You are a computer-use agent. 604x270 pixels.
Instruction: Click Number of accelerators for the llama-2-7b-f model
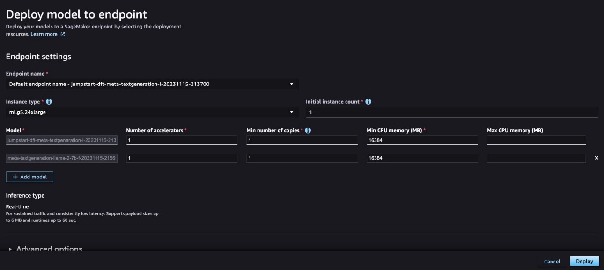point(182,158)
